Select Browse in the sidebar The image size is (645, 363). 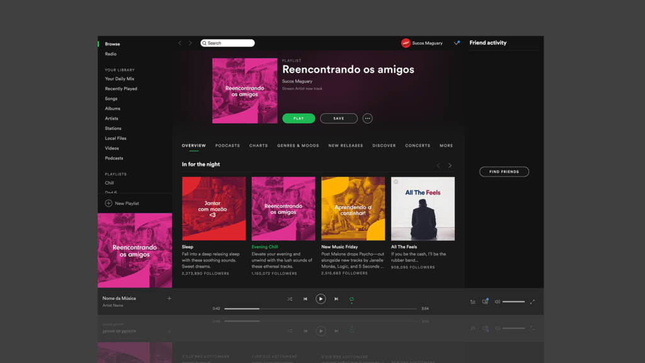pos(112,44)
